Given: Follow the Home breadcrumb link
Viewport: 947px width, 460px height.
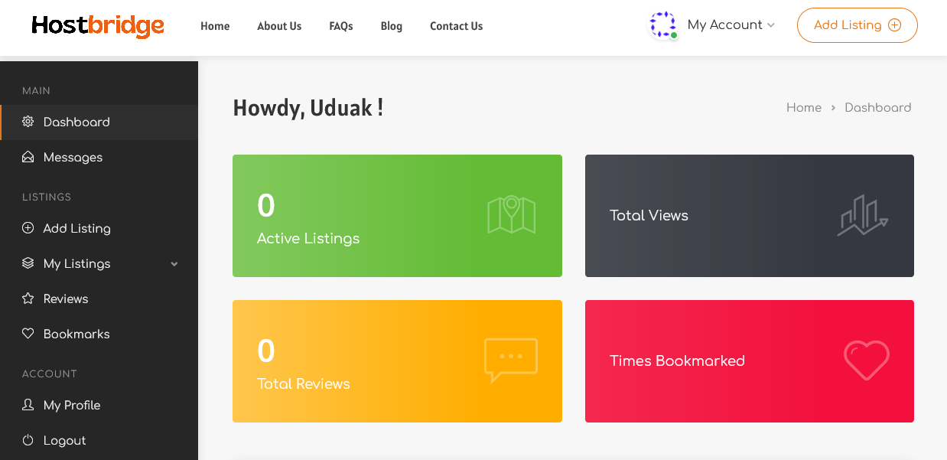Looking at the screenshot, I should tap(804, 108).
